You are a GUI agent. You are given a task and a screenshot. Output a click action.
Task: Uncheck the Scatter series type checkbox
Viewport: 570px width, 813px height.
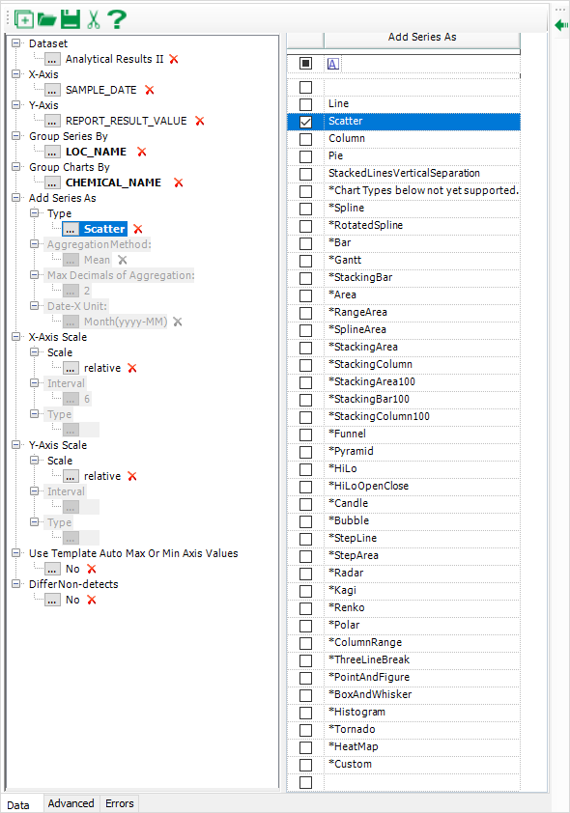(306, 122)
